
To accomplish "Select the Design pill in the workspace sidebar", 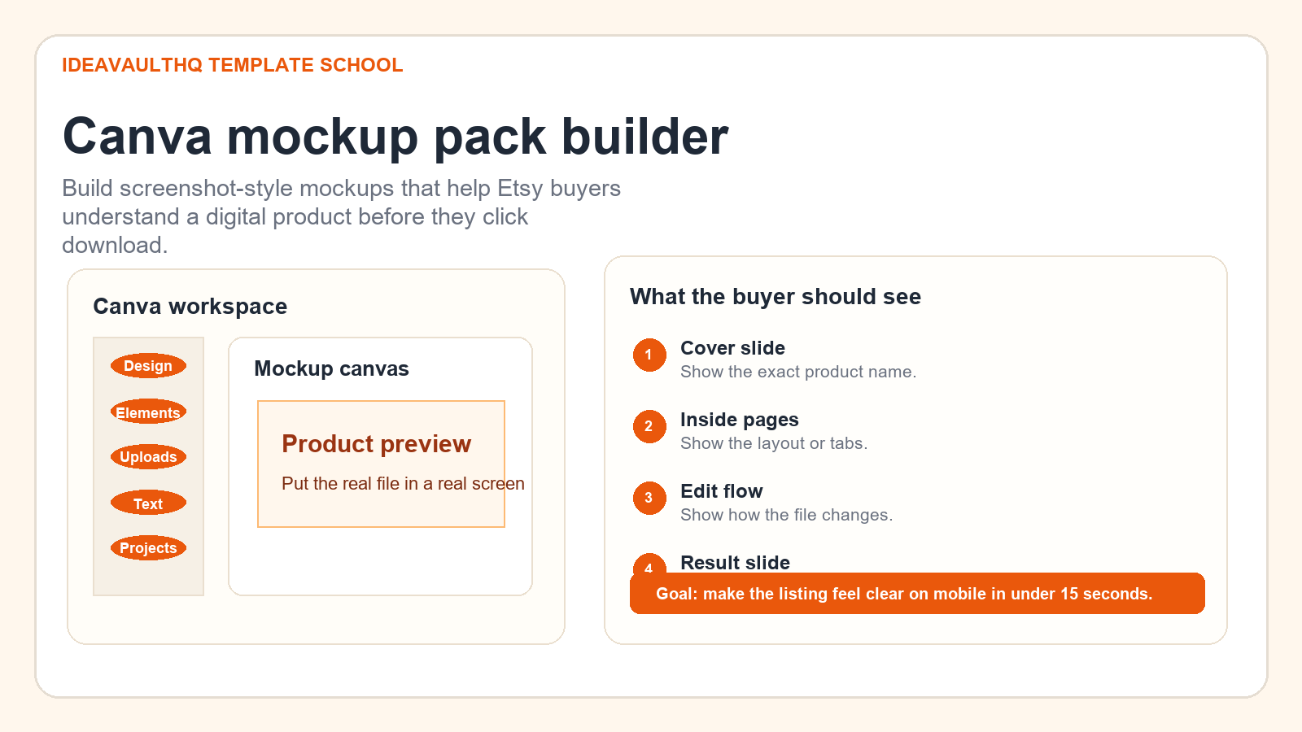I will pyautogui.click(x=148, y=366).
